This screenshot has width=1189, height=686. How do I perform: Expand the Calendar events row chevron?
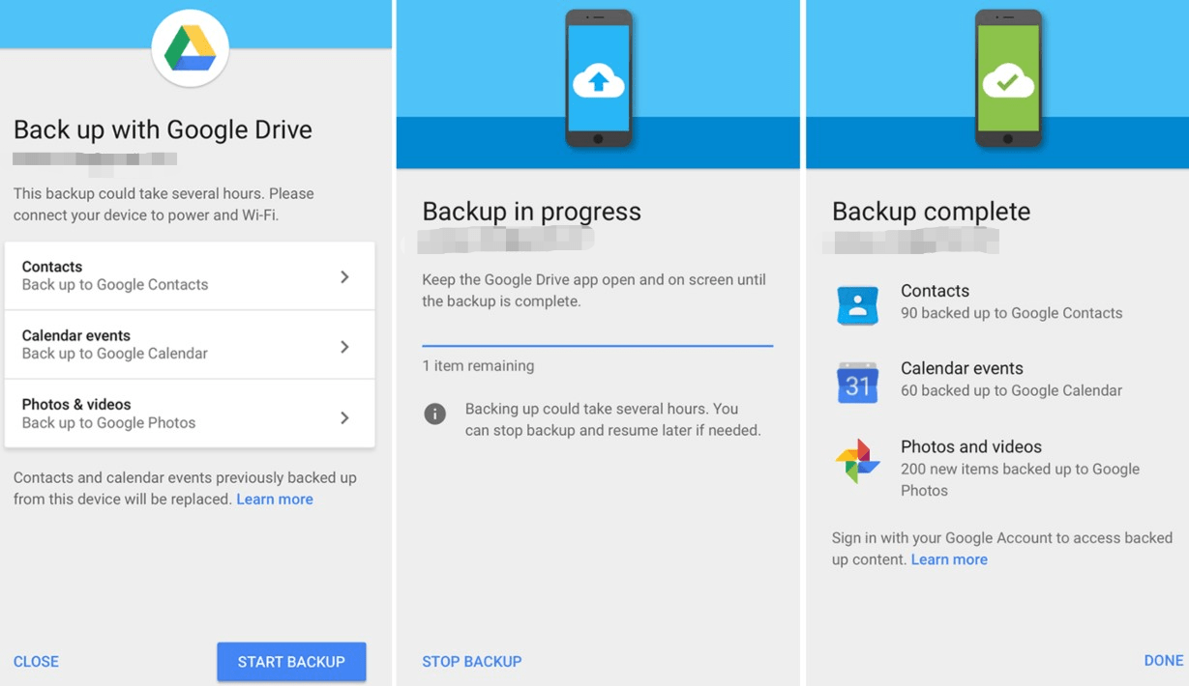tap(344, 347)
